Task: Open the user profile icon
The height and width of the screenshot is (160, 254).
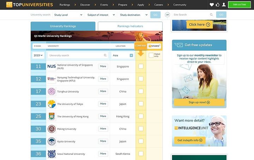Action: 224,5
